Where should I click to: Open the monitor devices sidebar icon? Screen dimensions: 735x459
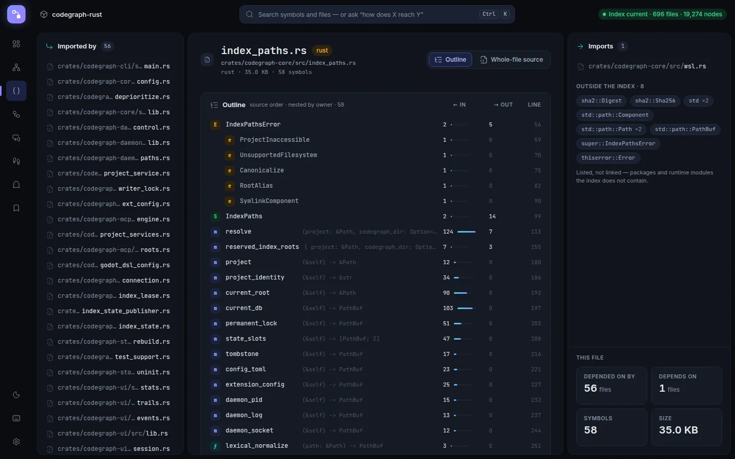click(x=16, y=138)
